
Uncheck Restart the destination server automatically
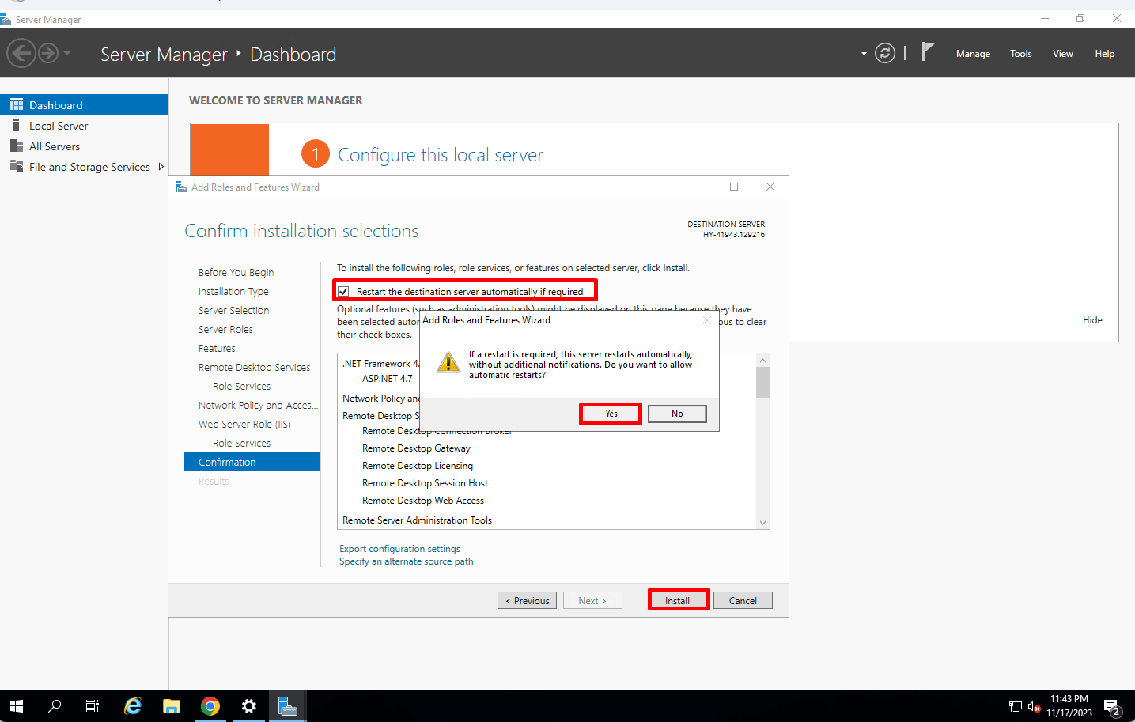tap(342, 291)
